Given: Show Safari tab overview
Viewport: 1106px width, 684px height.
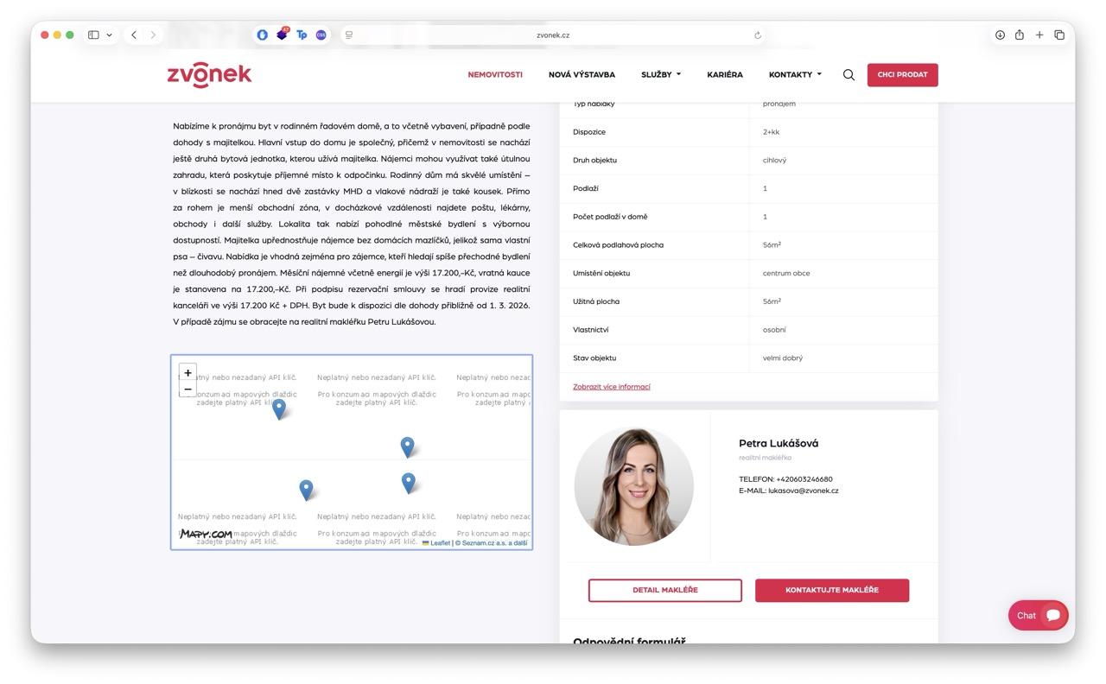Looking at the screenshot, I should tap(1059, 35).
